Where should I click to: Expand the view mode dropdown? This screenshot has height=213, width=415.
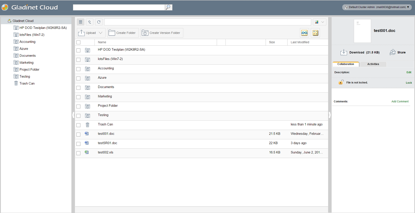[323, 22]
